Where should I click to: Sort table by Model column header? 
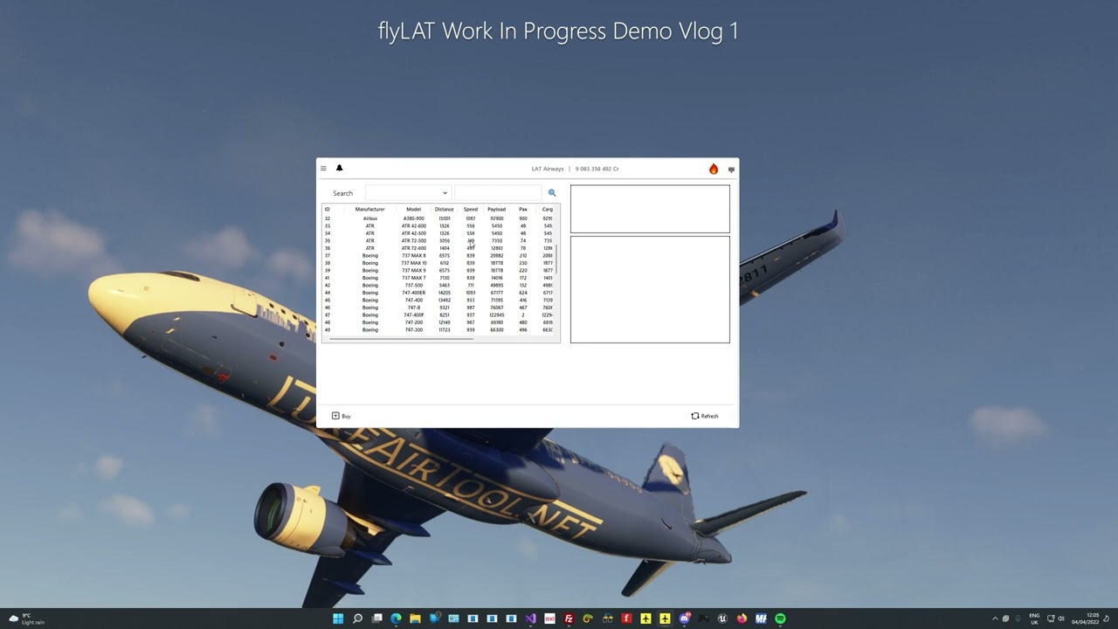click(x=414, y=210)
